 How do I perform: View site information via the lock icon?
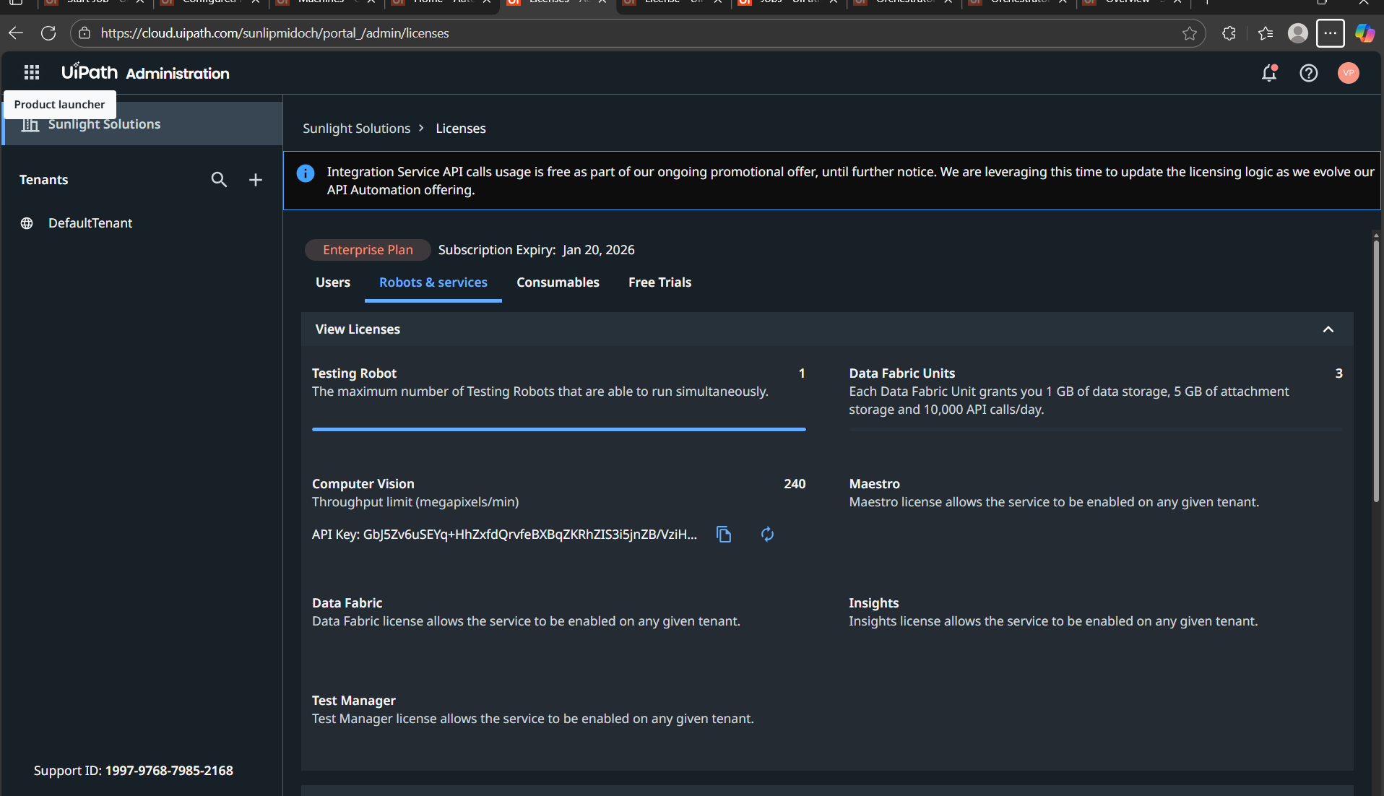coord(85,33)
